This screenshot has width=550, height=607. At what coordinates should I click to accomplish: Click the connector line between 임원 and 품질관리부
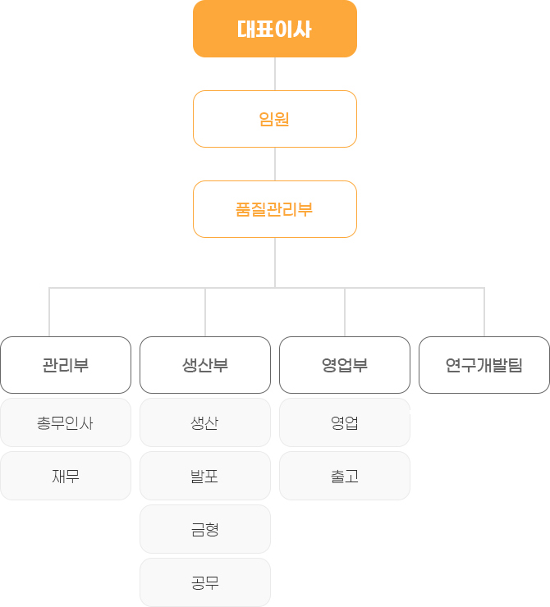(x=275, y=164)
